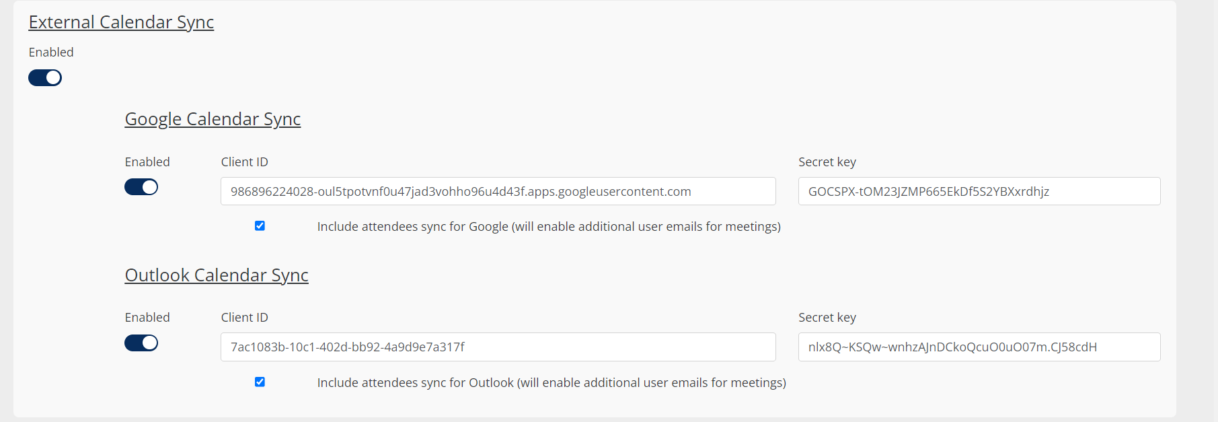Image resolution: width=1218 pixels, height=422 pixels.
Task: Click the Include attendees sync for Outlook label
Action: coord(551,383)
